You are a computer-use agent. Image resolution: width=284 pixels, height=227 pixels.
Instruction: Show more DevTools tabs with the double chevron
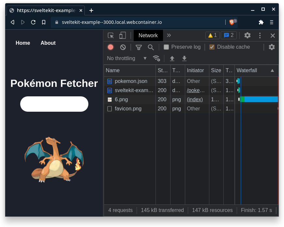coord(169,35)
